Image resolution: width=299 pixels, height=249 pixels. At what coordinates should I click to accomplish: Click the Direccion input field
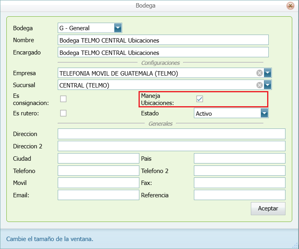[171, 134]
